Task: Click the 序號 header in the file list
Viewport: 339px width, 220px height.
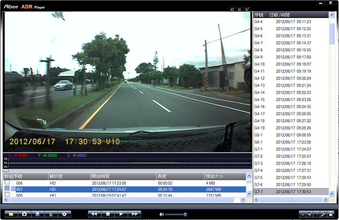Action: click(x=260, y=15)
